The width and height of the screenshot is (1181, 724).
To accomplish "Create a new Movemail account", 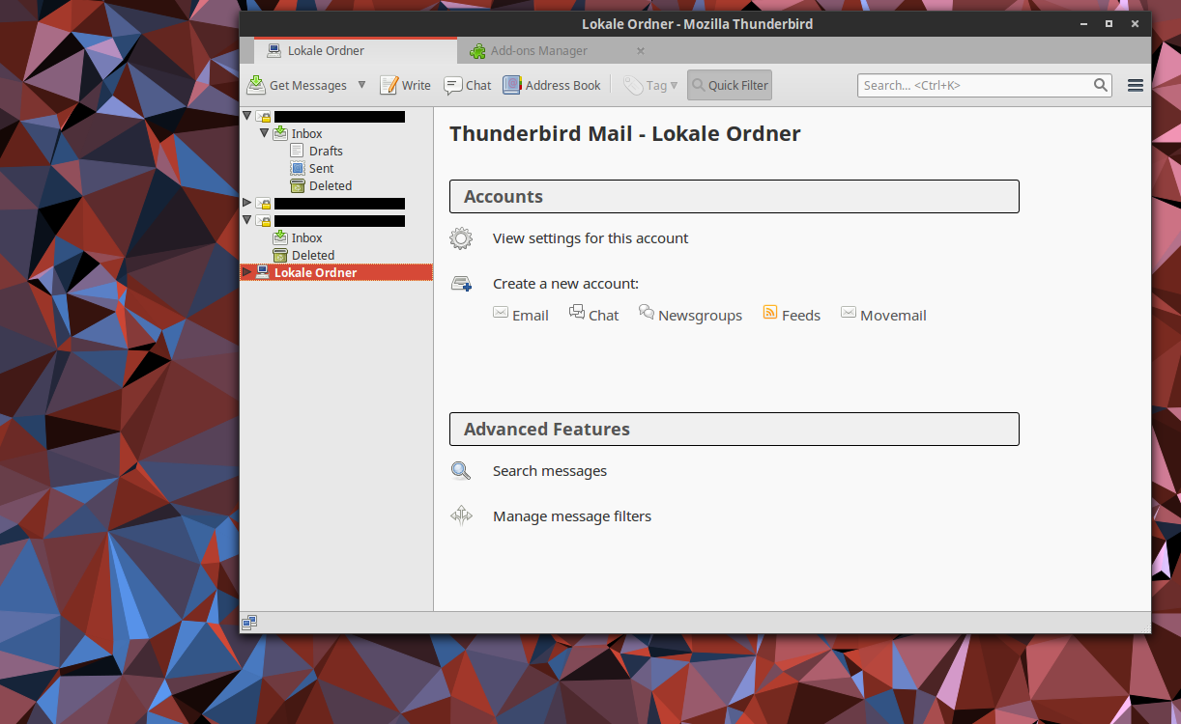I will [883, 315].
